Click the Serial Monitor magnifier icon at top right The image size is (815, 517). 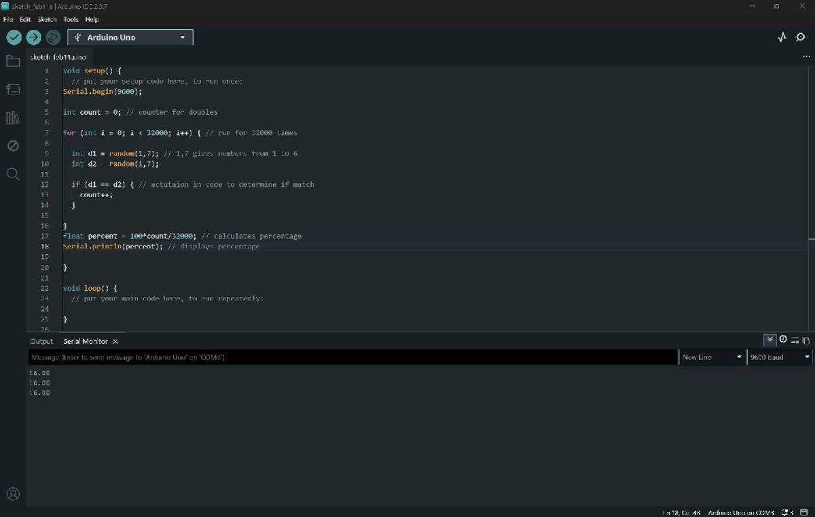[x=801, y=37]
